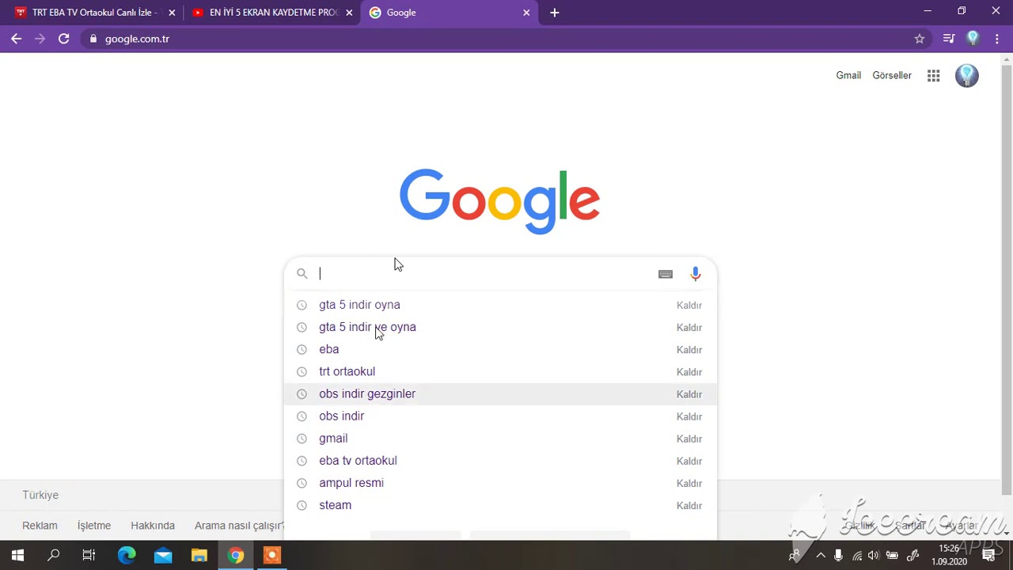Click the lock icon beside google.com.tr
The image size is (1013, 570).
[x=93, y=39]
